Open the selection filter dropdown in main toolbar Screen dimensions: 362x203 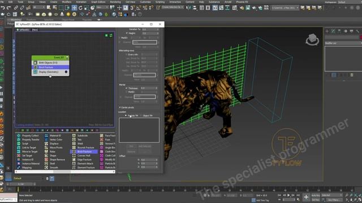39,7
